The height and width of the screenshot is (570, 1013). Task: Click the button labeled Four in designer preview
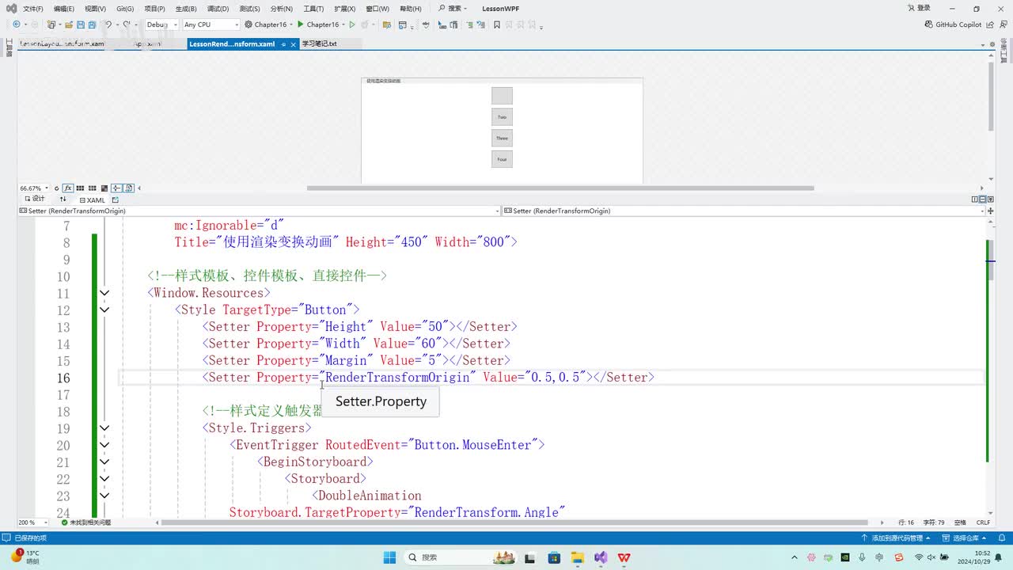coord(502,159)
